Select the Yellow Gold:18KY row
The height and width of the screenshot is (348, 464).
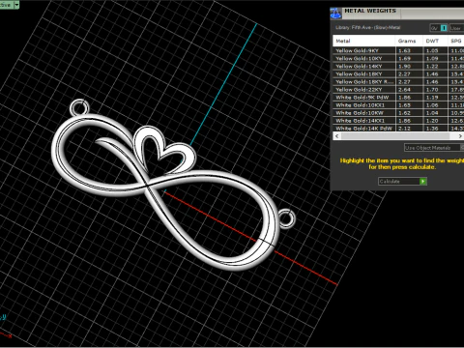pos(398,73)
